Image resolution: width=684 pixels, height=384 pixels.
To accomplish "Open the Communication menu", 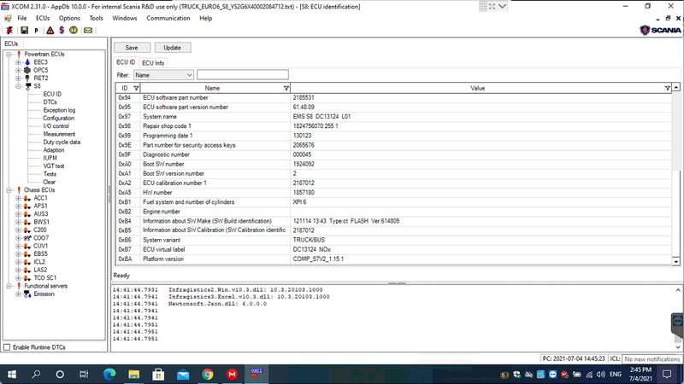I will pos(168,18).
